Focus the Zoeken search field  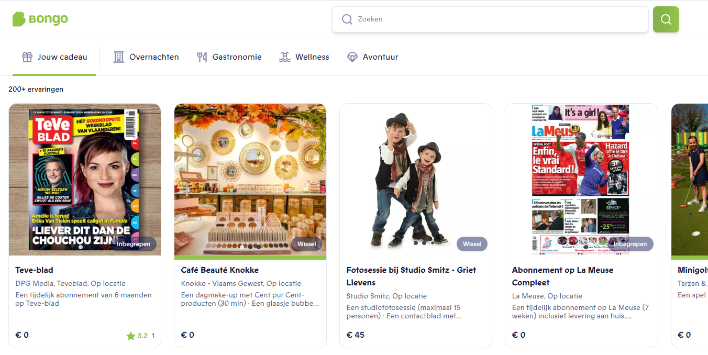click(491, 19)
